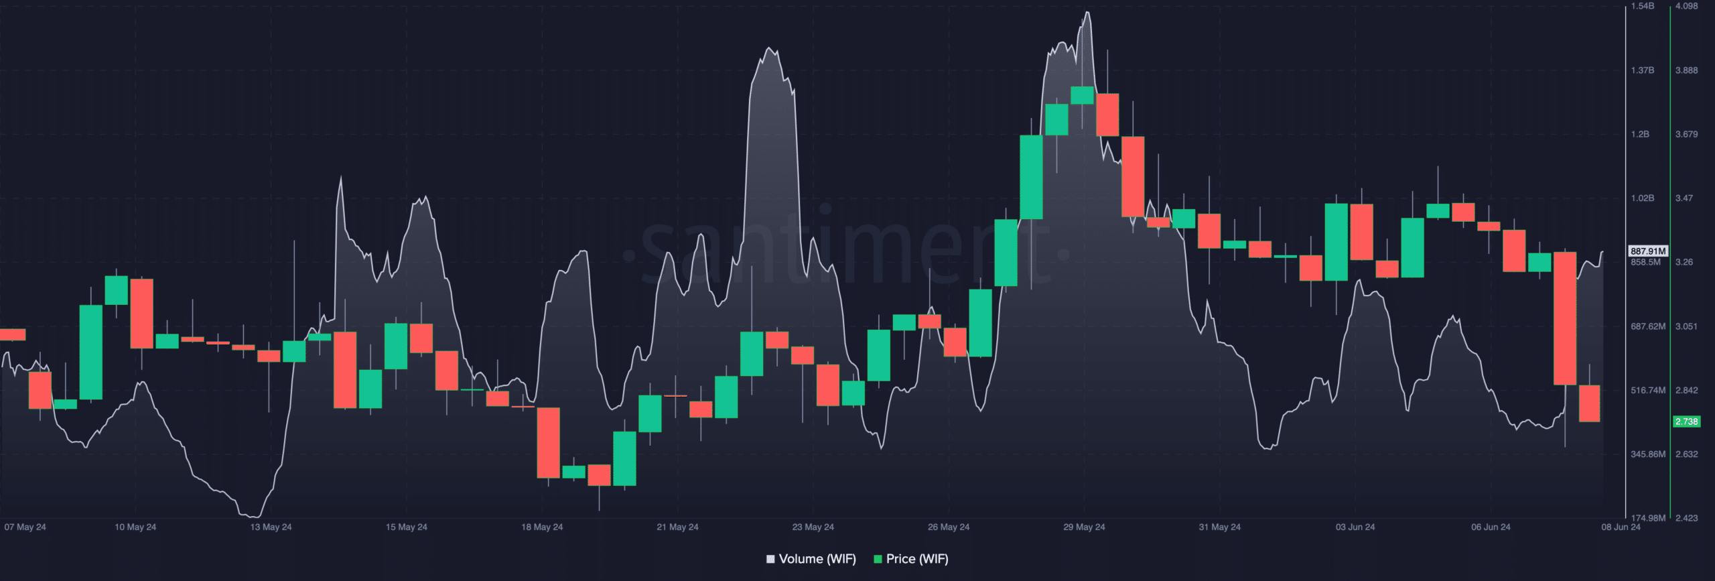Click the 08 Jun 24 date label
1715x581 pixels.
pyautogui.click(x=1621, y=527)
